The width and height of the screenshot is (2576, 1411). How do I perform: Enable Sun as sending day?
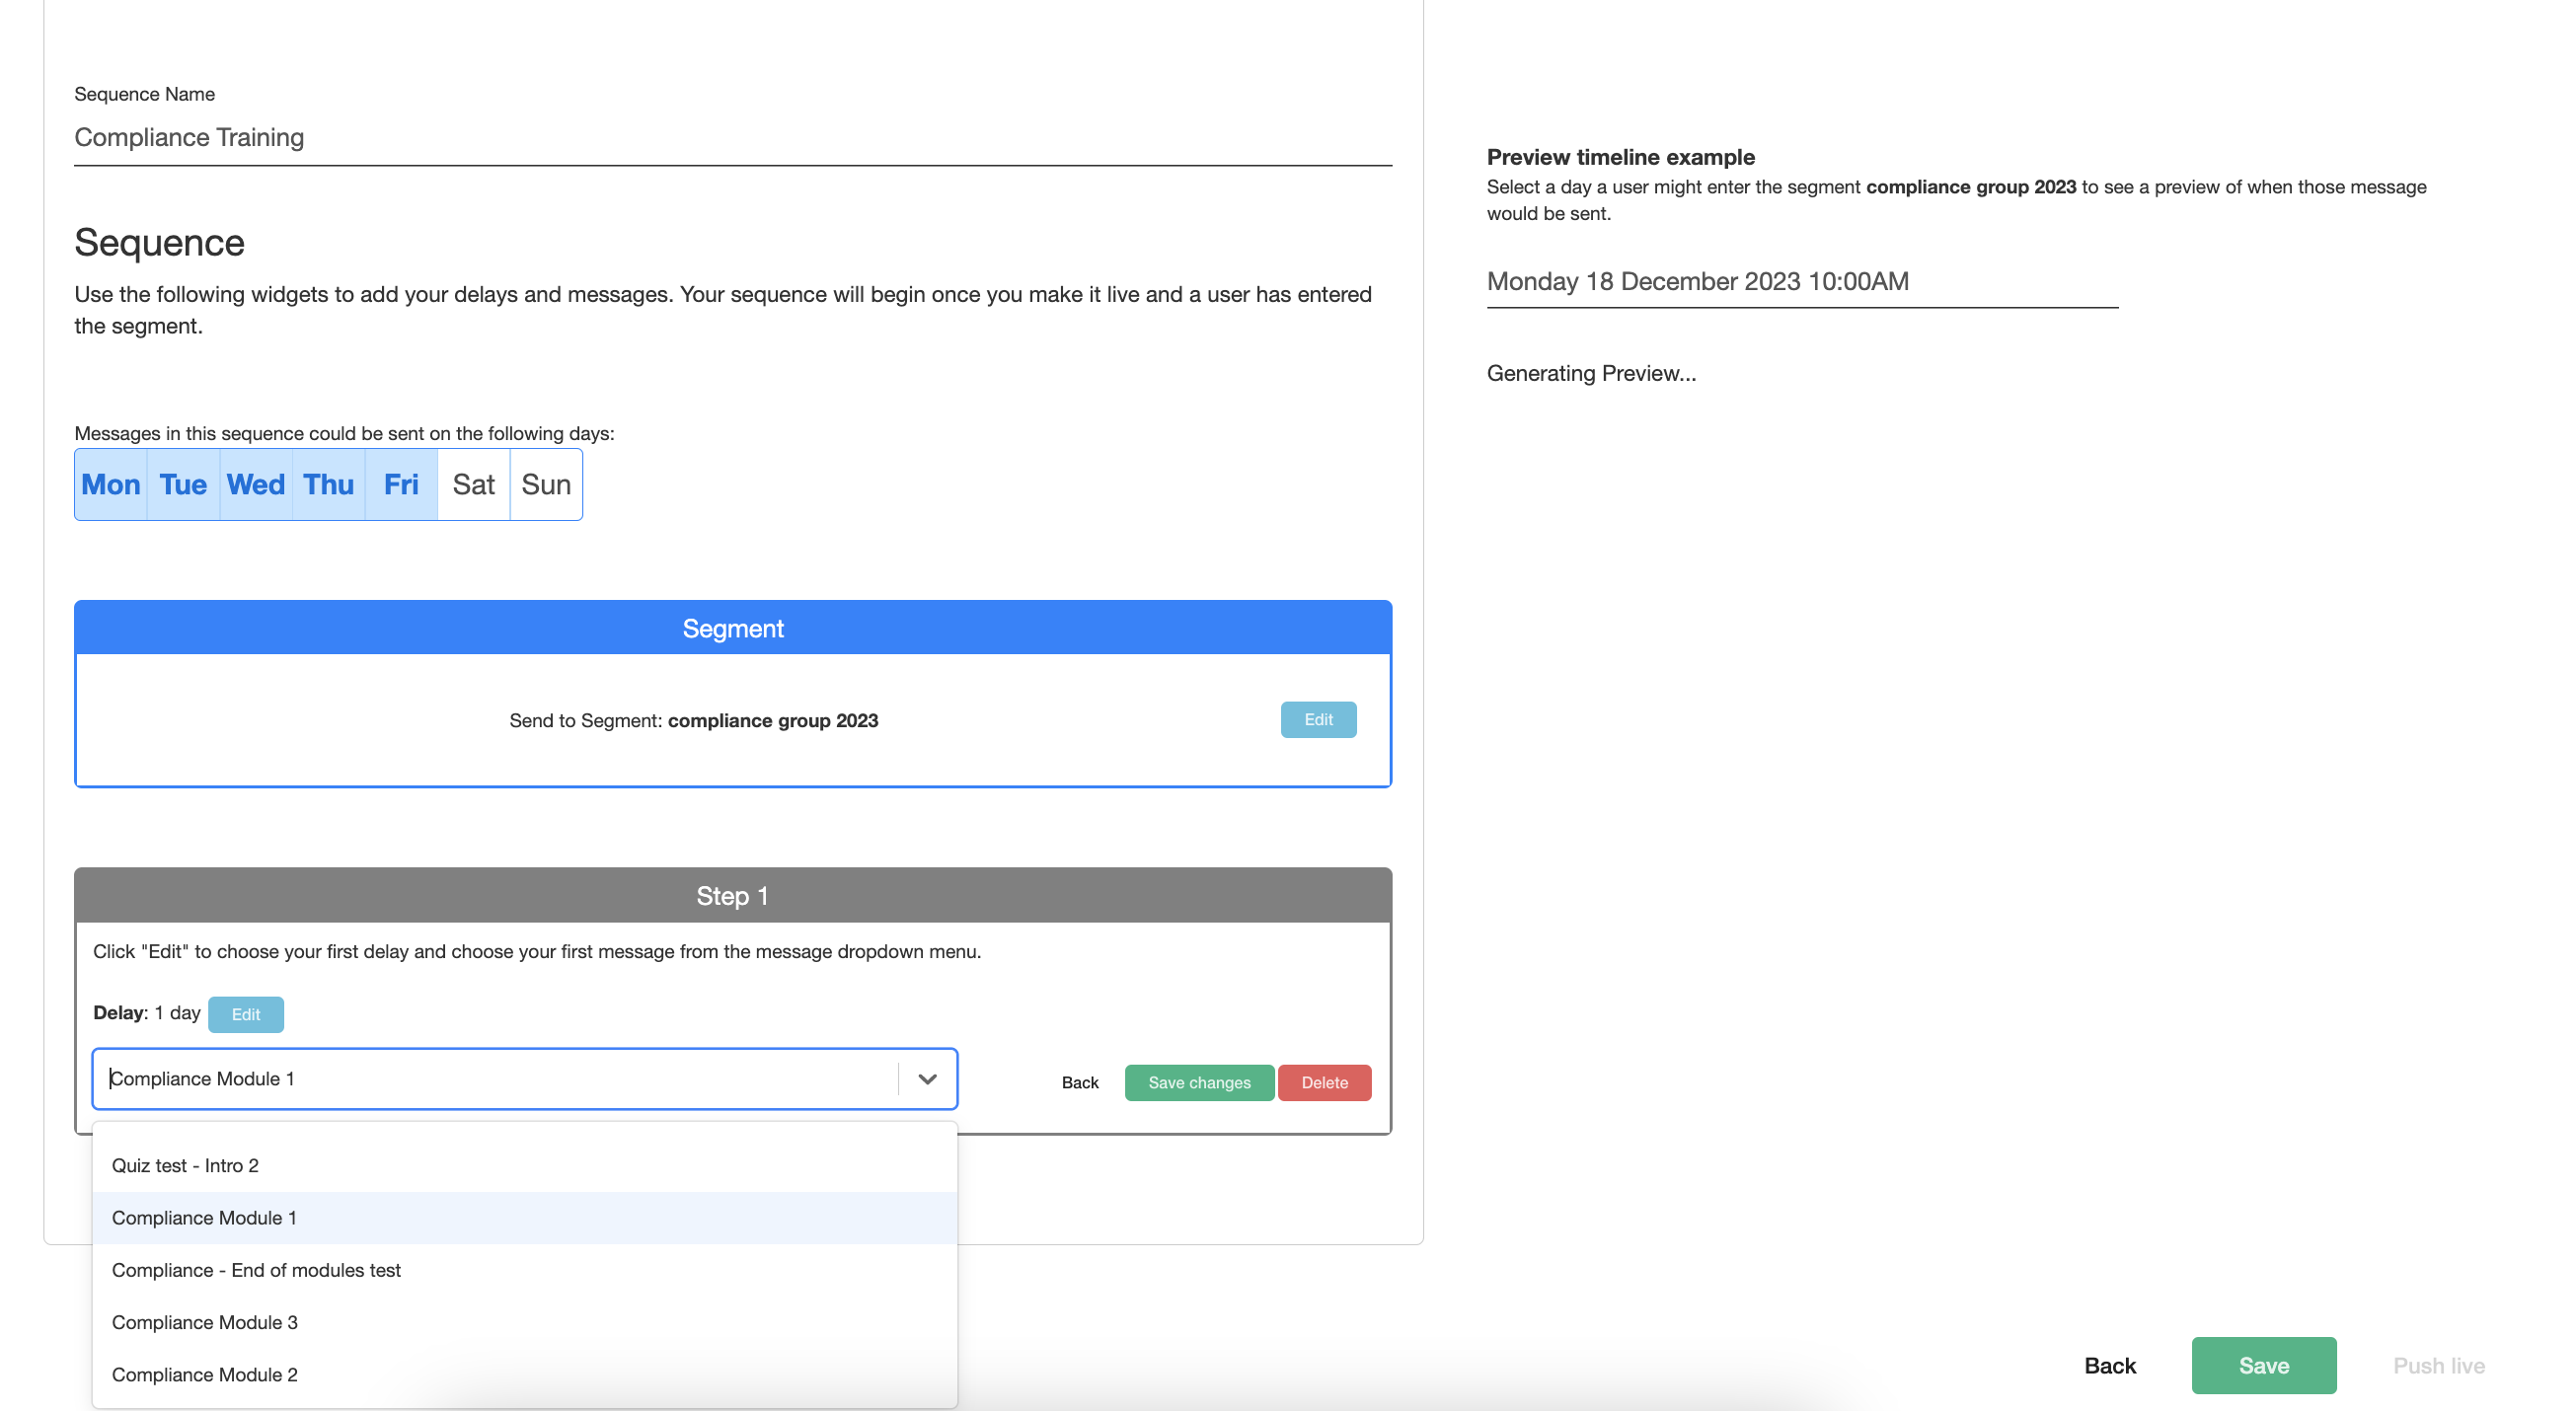[x=546, y=484]
